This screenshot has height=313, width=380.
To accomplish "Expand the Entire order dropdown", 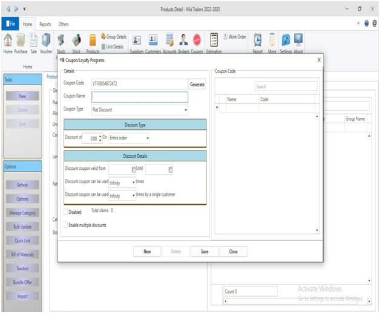I will coord(148,138).
